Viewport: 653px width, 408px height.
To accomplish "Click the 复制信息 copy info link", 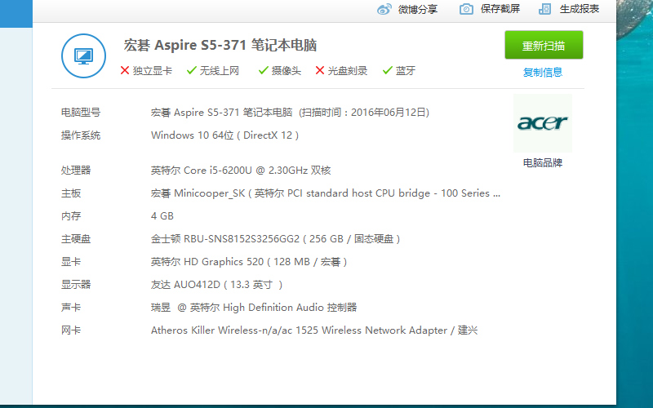I will [x=543, y=73].
